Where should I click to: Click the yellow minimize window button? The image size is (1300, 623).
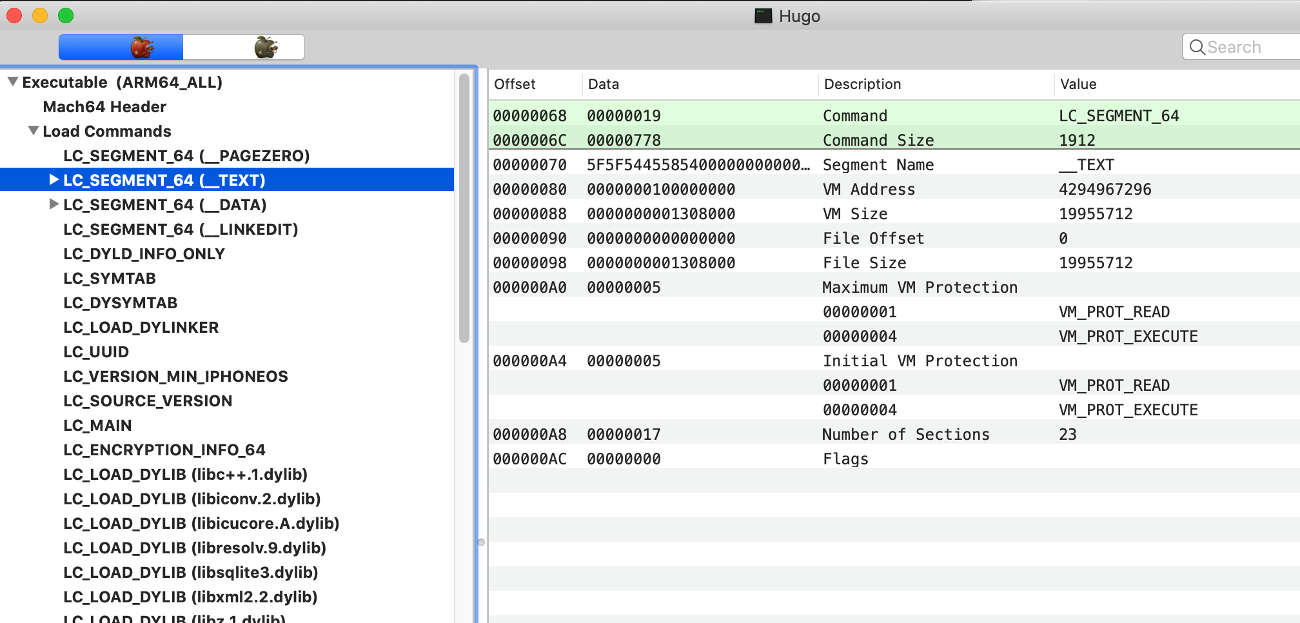tap(40, 15)
